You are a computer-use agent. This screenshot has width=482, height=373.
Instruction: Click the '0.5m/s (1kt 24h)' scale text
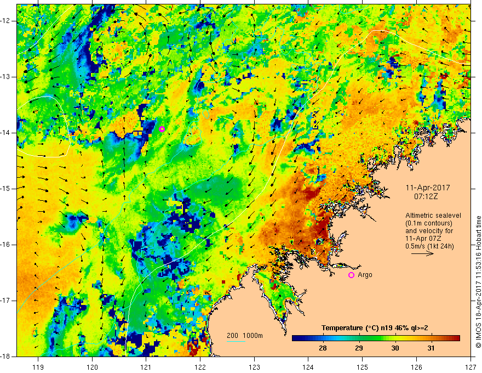coord(429,246)
